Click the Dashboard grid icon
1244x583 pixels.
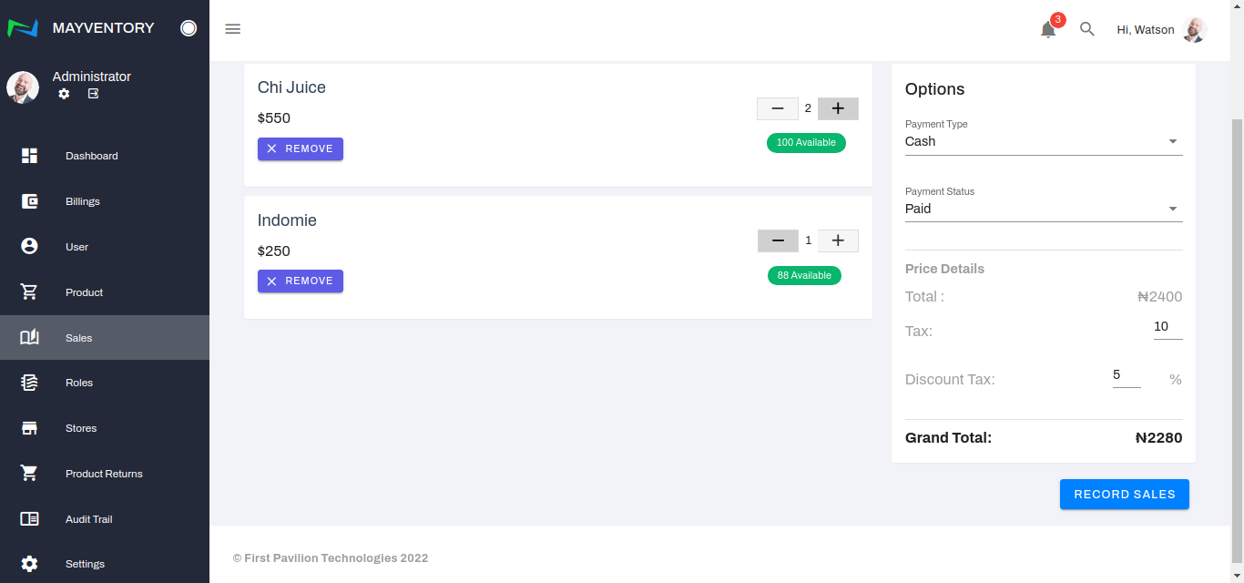pos(29,156)
